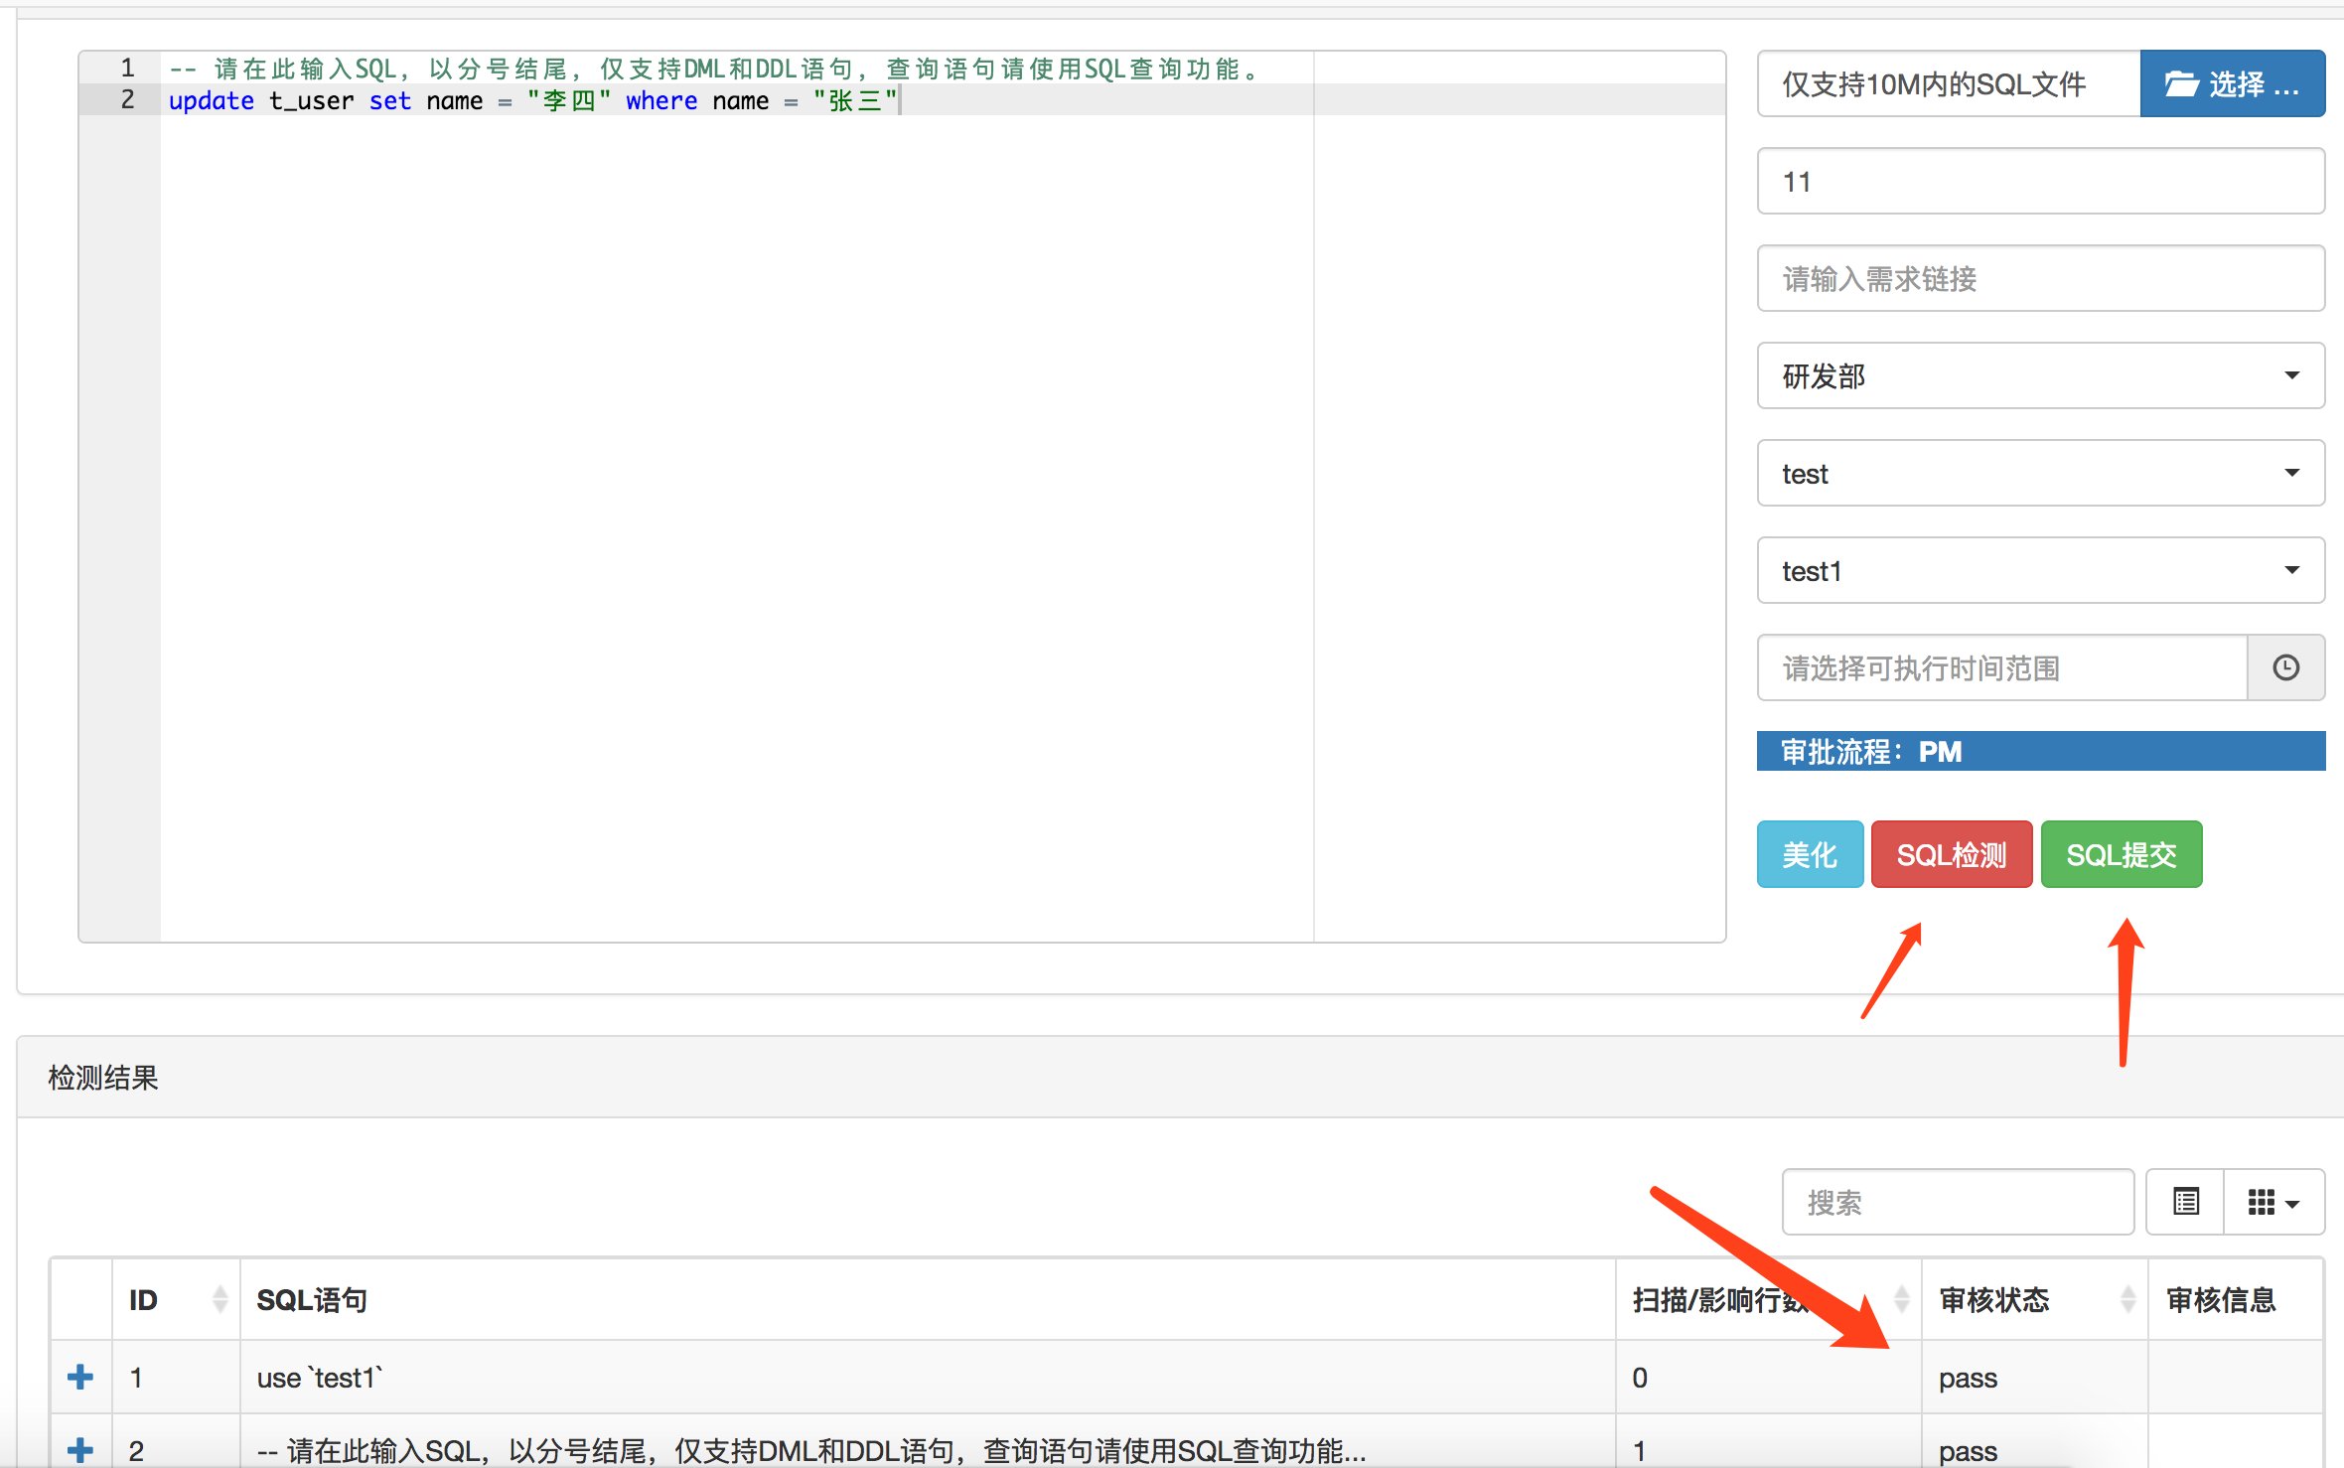
Task: Run the red SQL检测 check button
Action: [1951, 854]
